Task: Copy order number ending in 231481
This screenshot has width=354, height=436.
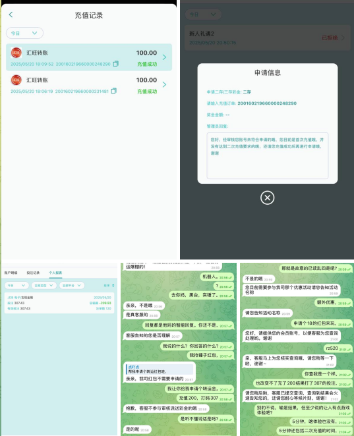Action: coord(113,91)
